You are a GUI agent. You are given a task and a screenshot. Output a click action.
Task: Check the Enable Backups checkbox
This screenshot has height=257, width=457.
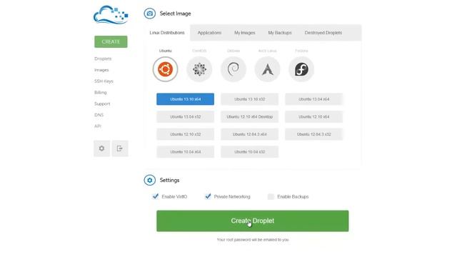(271, 197)
